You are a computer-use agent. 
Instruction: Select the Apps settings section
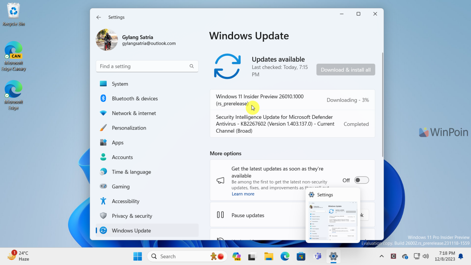[x=117, y=142]
